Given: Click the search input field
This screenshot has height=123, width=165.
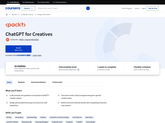Looking at the screenshot, I should click(x=61, y=8).
